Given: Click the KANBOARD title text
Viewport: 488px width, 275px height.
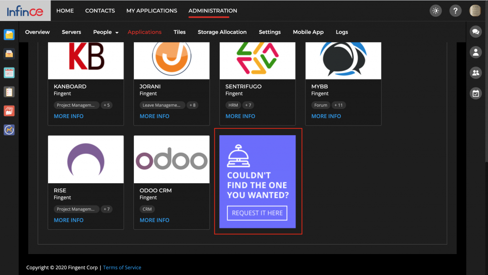Looking at the screenshot, I should [x=70, y=87].
